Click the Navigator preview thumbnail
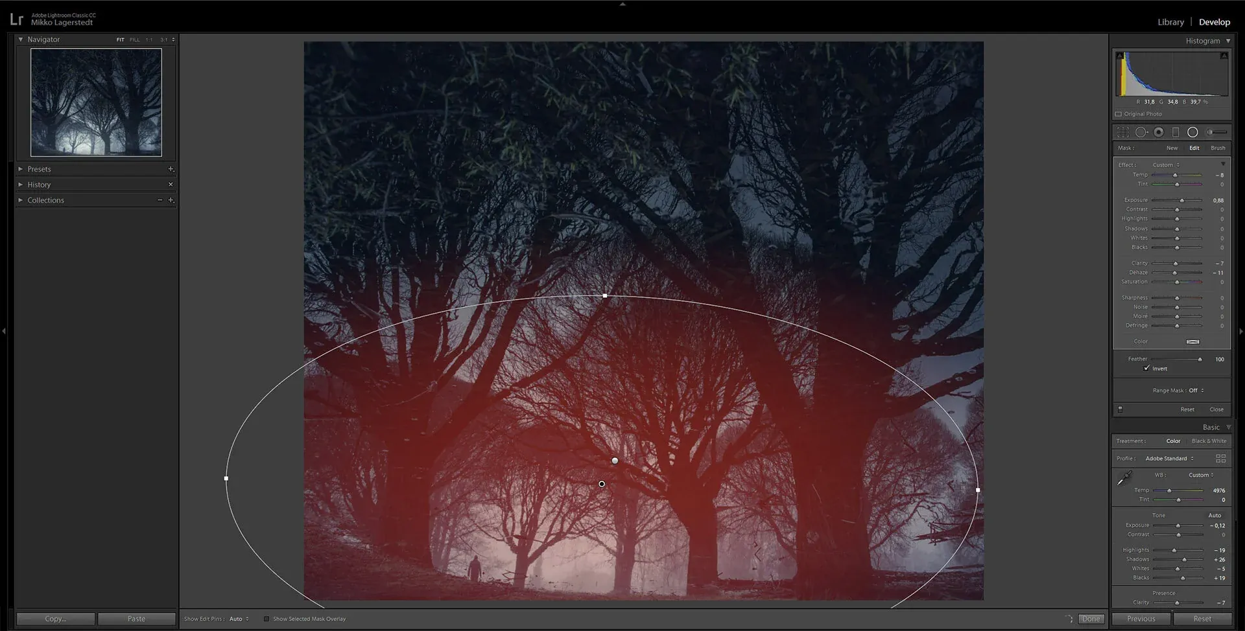 point(96,102)
